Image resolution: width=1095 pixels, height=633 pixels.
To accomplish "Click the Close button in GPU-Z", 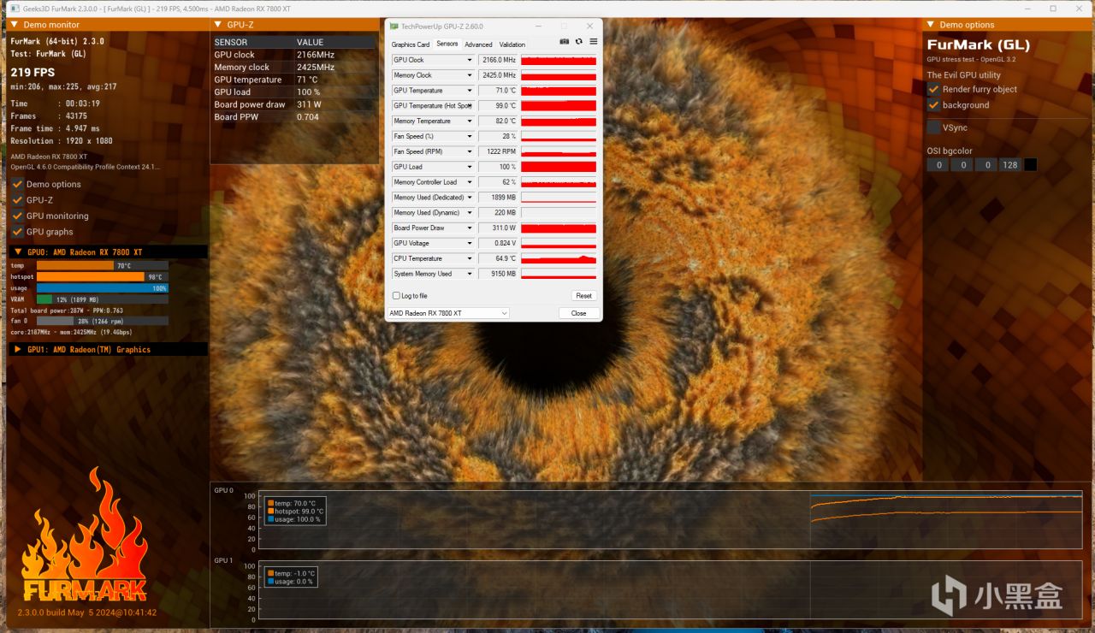I will click(578, 313).
